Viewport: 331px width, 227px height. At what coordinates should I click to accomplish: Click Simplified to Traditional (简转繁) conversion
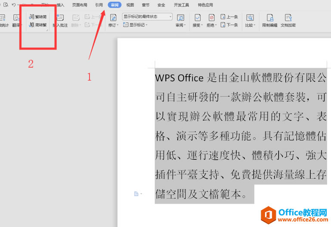tap(38, 25)
